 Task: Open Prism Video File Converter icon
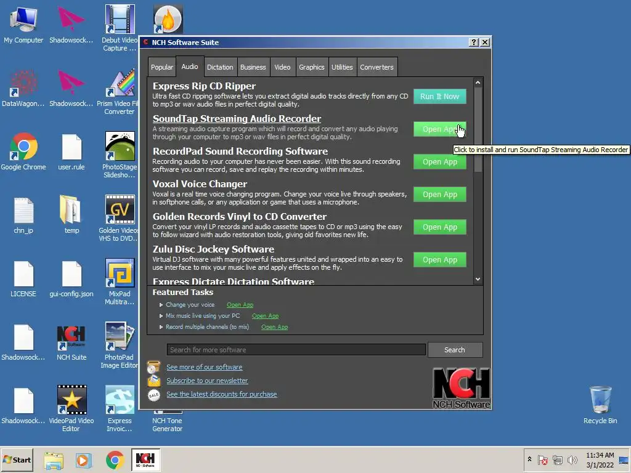[119, 92]
